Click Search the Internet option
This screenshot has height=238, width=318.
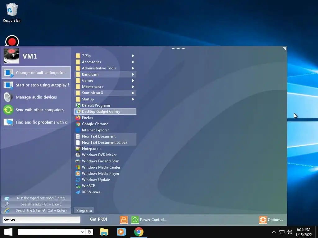coord(36,210)
